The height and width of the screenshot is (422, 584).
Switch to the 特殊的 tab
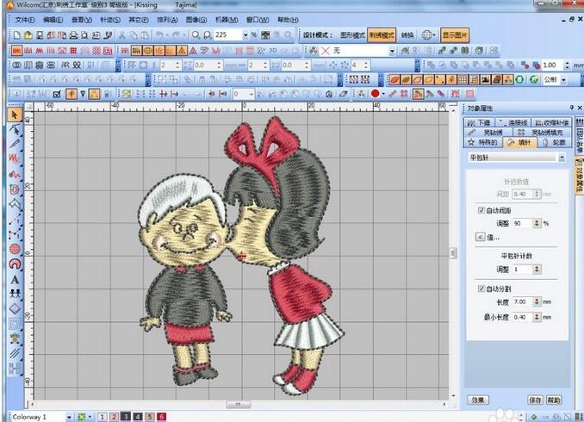[x=483, y=143]
